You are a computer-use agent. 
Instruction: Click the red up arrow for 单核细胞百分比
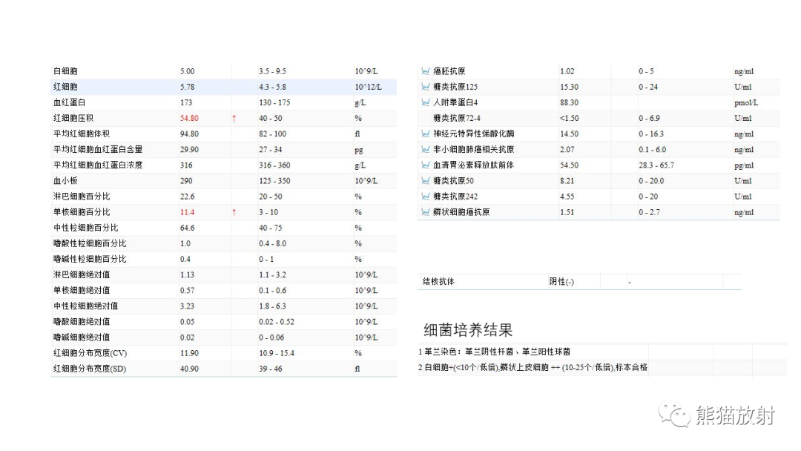pos(234,212)
